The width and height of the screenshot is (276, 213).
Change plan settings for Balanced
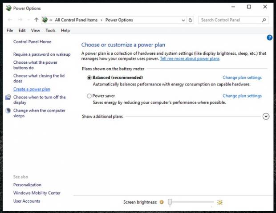coord(242,78)
